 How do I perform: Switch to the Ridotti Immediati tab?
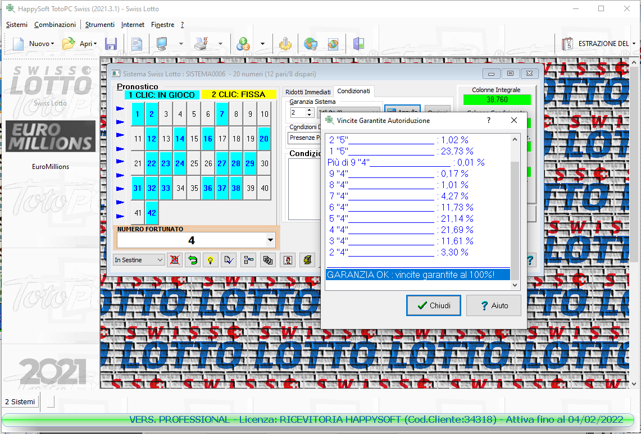click(x=308, y=92)
